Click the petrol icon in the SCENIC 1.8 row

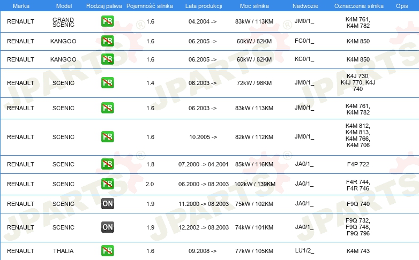point(107,164)
